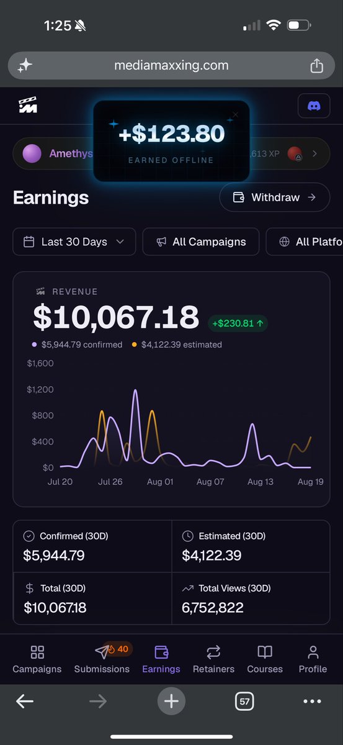
Task: Open the Discord button
Action: [x=314, y=106]
